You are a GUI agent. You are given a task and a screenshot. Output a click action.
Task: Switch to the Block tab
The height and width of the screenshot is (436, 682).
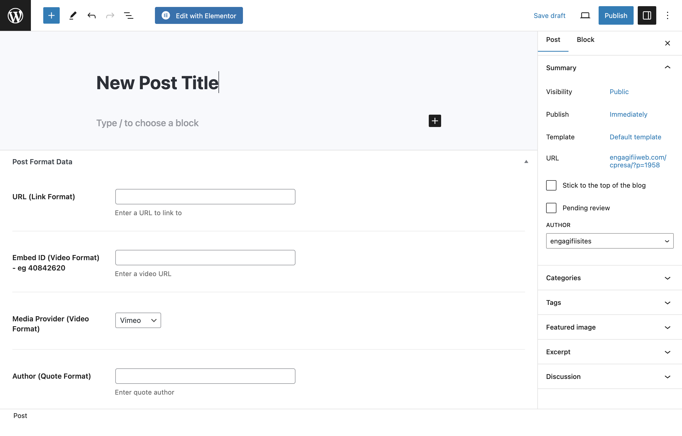585,40
